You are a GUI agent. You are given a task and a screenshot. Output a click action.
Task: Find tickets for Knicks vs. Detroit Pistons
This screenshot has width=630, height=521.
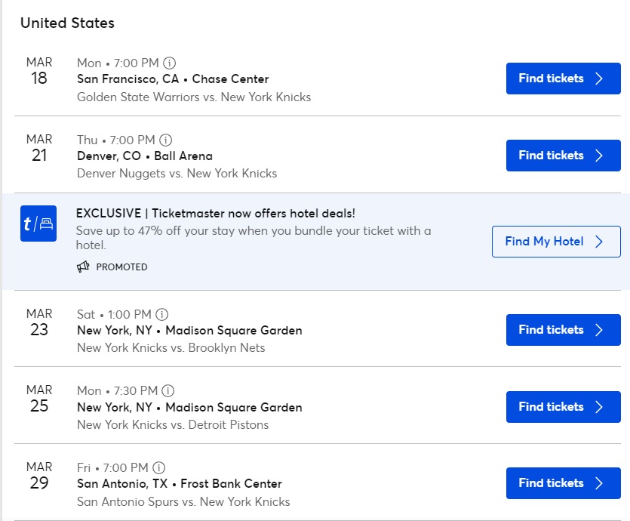[x=564, y=407]
